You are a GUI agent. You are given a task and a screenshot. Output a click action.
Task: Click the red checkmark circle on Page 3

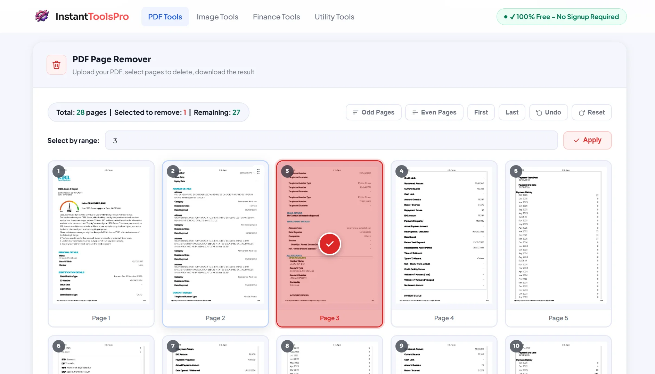pos(329,244)
